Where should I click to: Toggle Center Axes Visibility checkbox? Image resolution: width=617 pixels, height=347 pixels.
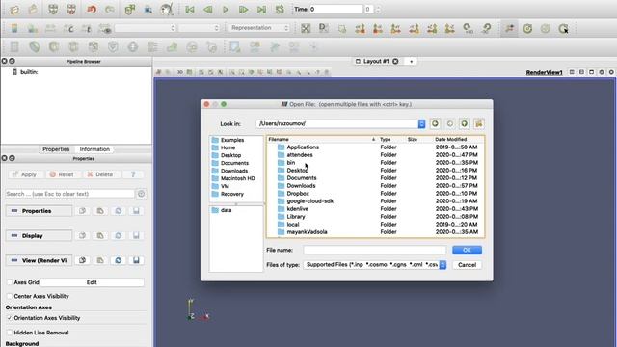coord(10,296)
